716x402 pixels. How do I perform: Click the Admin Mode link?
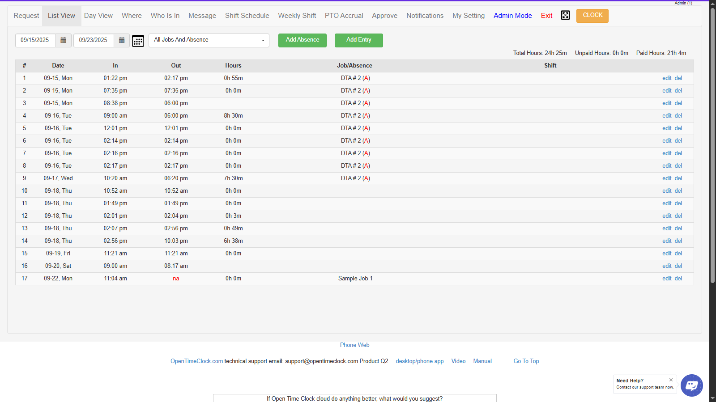(x=512, y=16)
